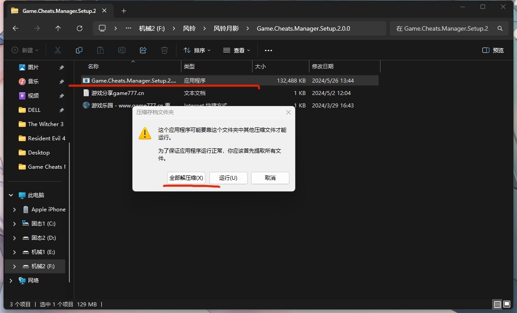Image resolution: width=517 pixels, height=313 pixels.
Task: Unpin 视频 using its pin icon
Action: (61, 96)
